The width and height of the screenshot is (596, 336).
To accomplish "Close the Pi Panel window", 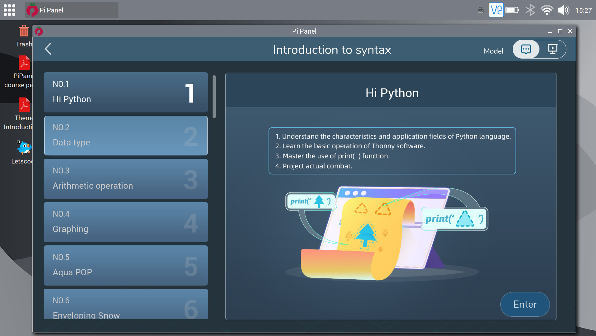I will 570,31.
